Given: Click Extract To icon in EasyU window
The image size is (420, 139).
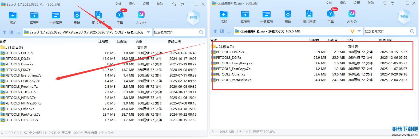Looking at the screenshot, I should click(34, 15).
